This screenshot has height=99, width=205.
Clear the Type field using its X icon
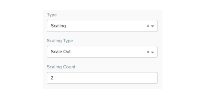point(148,26)
